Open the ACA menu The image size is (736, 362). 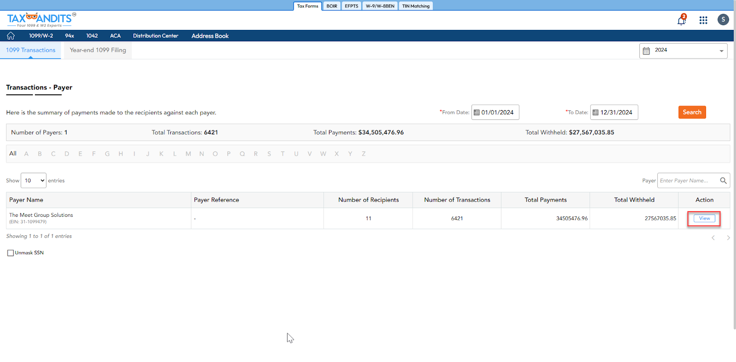(115, 36)
